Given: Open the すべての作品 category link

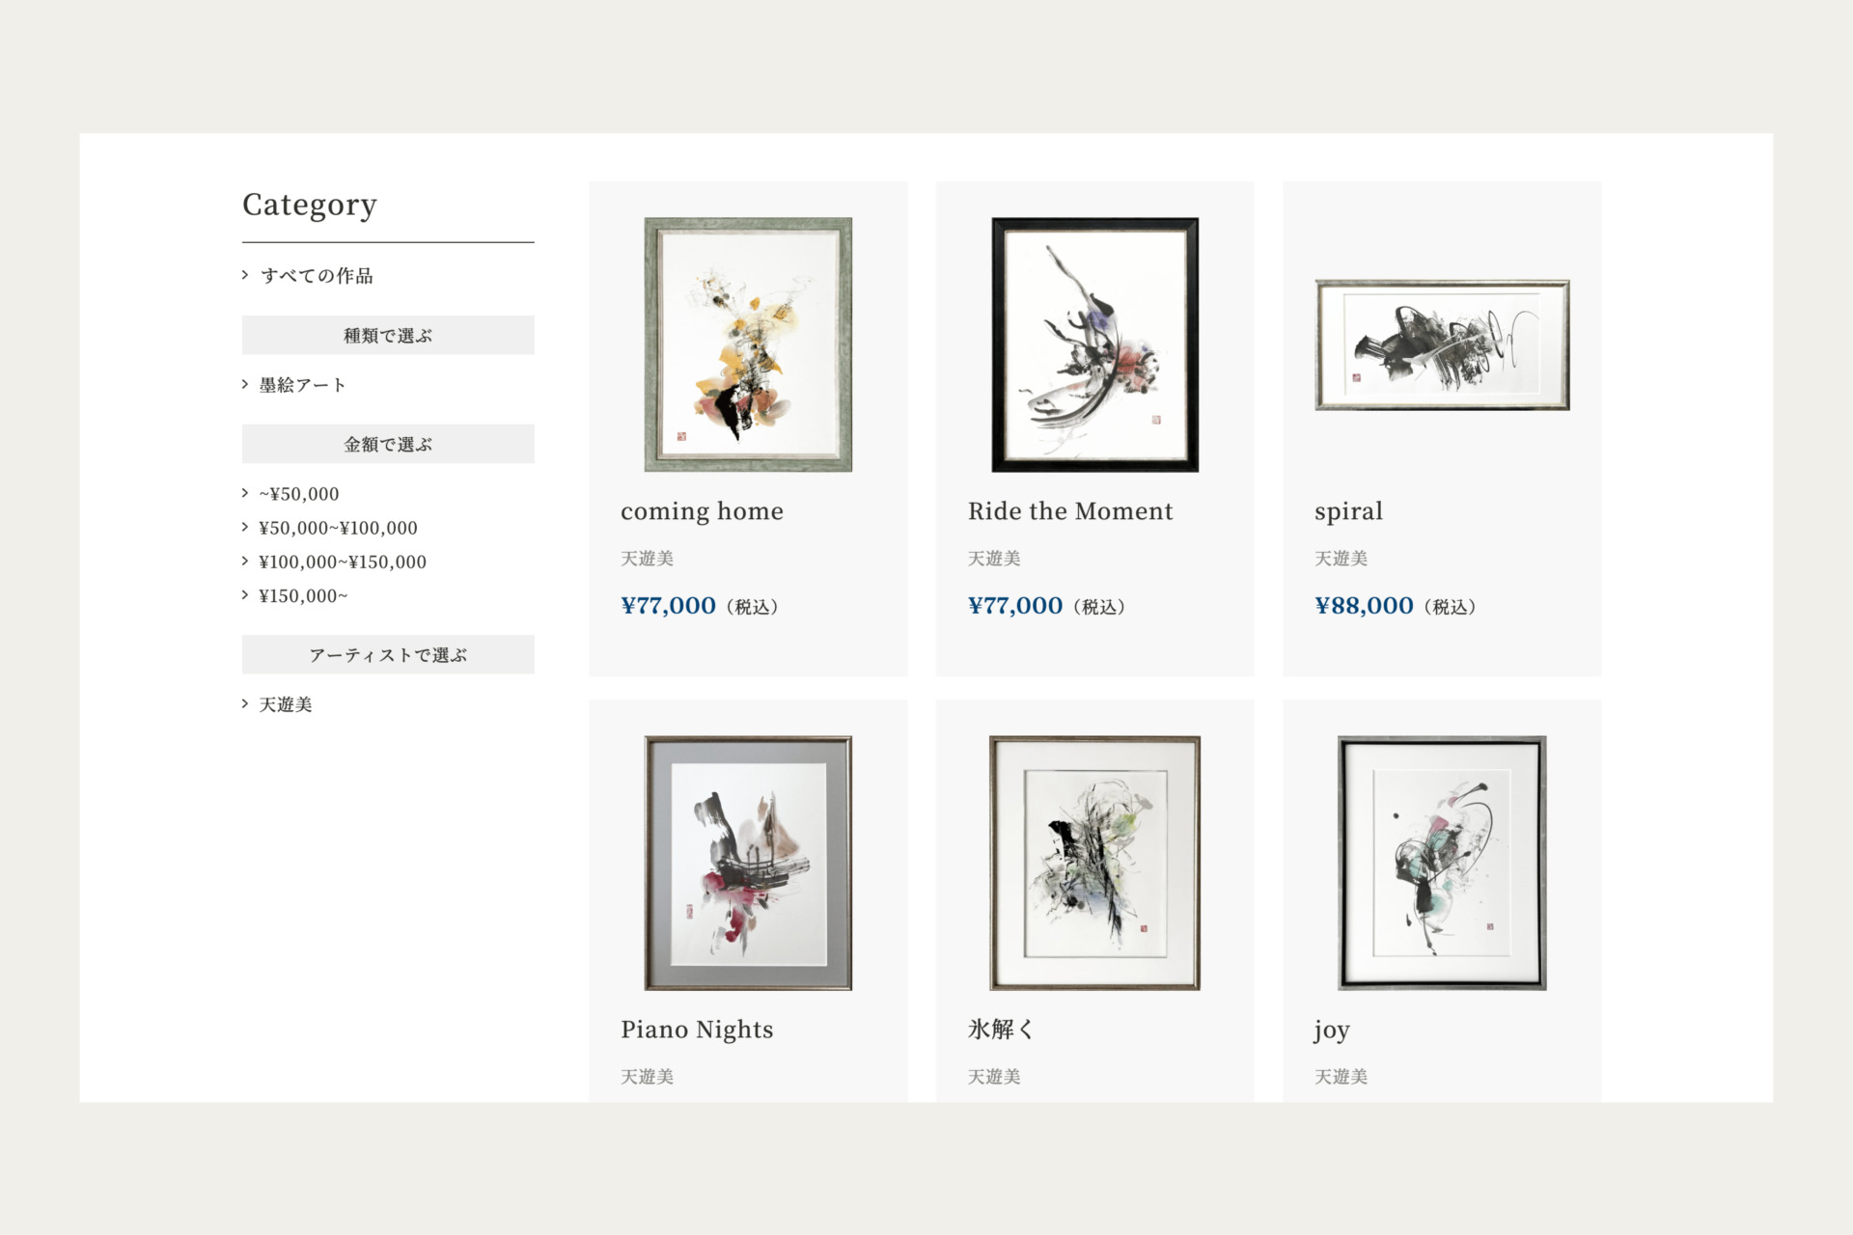Looking at the screenshot, I should coord(317,276).
